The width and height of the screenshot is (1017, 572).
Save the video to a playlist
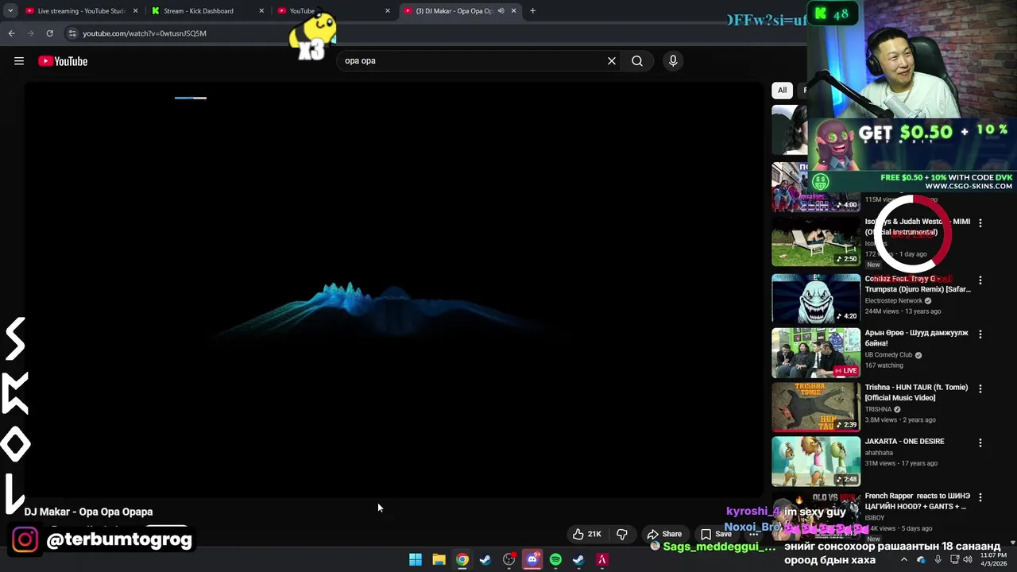716,534
